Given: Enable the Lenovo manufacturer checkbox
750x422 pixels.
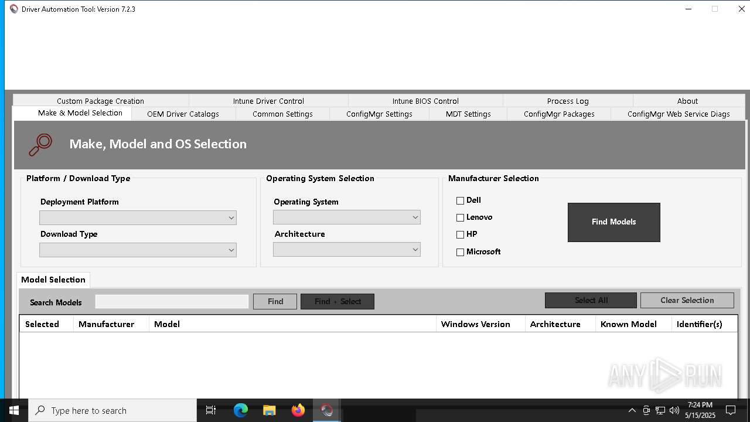Looking at the screenshot, I should pos(460,217).
